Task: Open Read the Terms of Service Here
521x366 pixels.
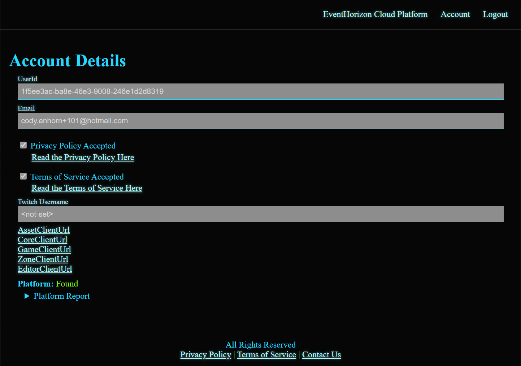Action: click(x=87, y=188)
